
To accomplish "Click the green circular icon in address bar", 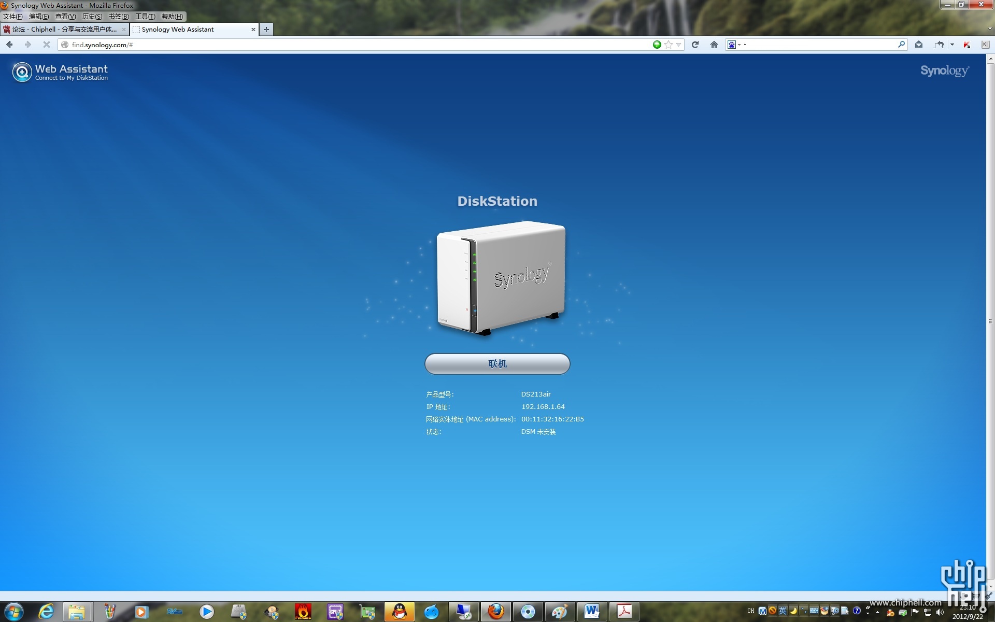I will pyautogui.click(x=657, y=45).
